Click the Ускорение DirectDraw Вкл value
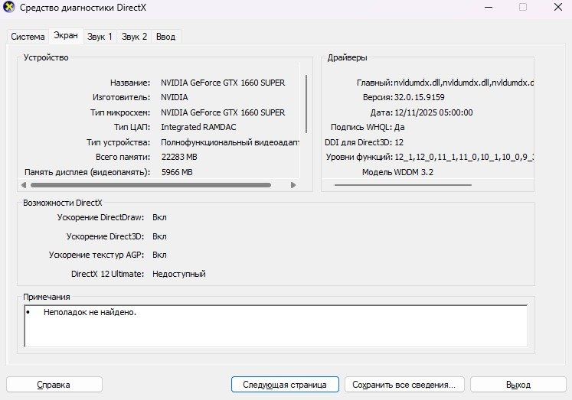The width and height of the screenshot is (572, 400). [159, 217]
